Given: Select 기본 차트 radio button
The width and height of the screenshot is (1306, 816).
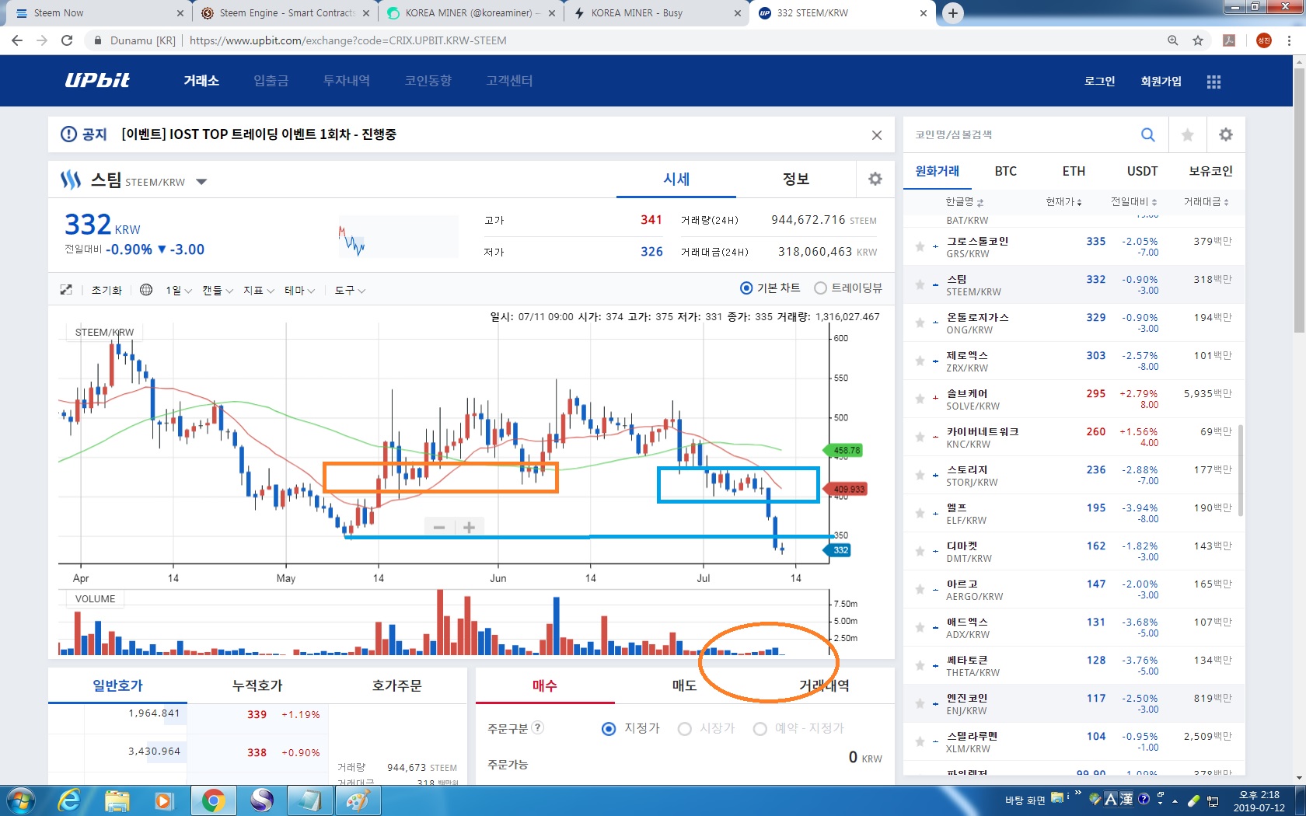Looking at the screenshot, I should pyautogui.click(x=746, y=288).
